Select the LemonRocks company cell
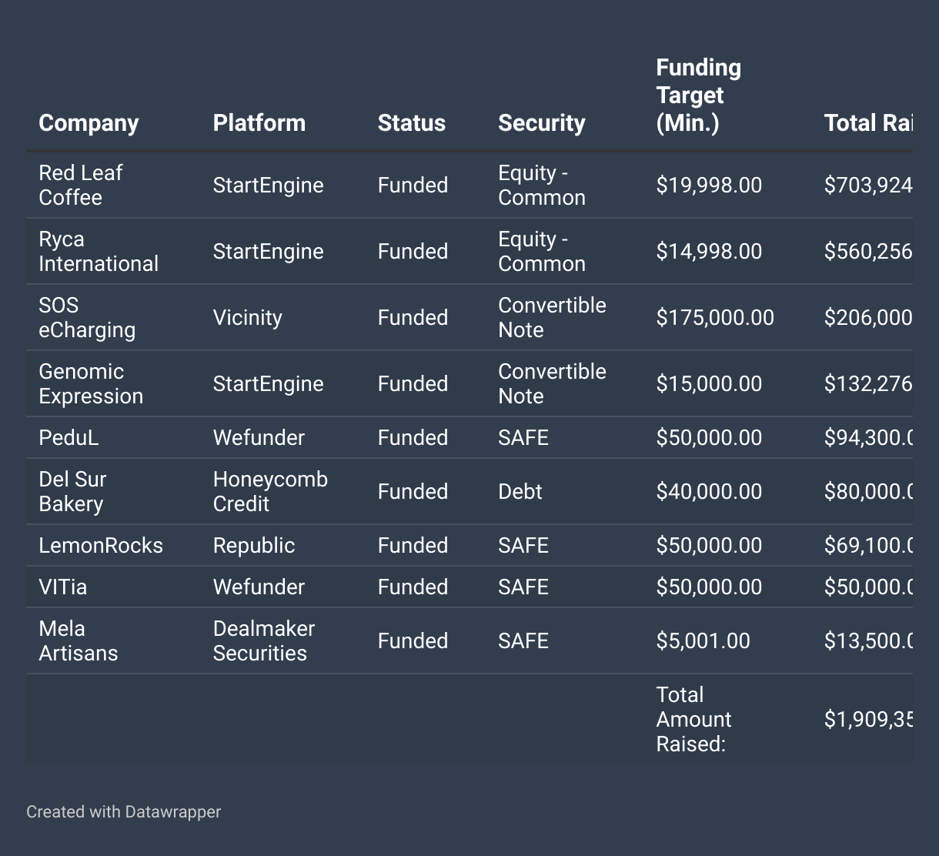 (101, 546)
